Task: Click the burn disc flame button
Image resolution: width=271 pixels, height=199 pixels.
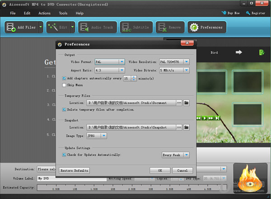Action: (250, 178)
